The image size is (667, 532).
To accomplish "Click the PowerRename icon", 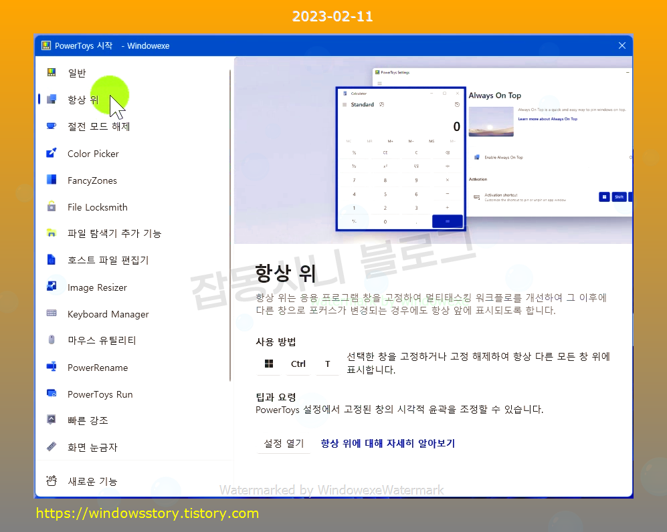I will click(52, 367).
